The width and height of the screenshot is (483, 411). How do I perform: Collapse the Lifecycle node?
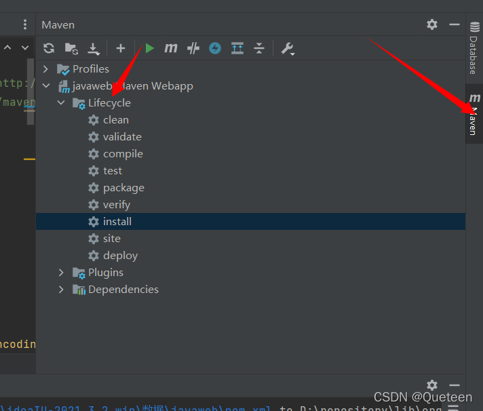[x=61, y=102]
